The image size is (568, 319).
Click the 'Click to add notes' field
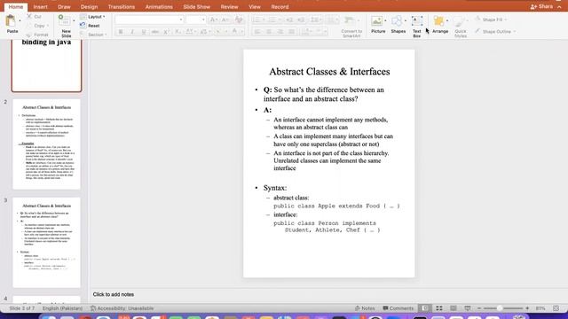(x=113, y=294)
